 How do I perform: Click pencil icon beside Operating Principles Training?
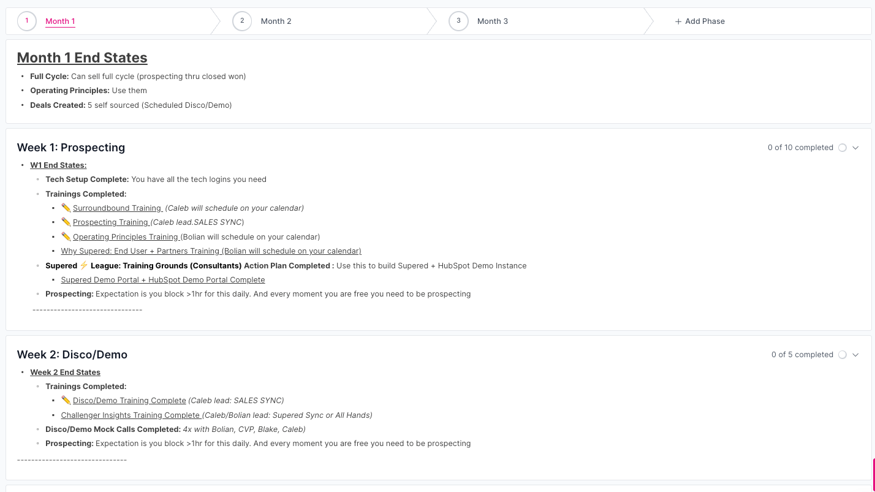66,237
